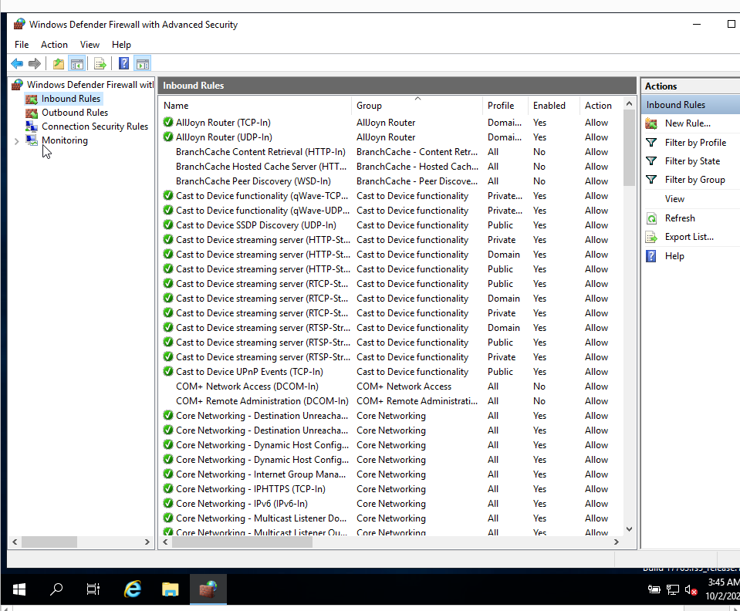The height and width of the screenshot is (611, 740).
Task: Toggle the Show/Hide Console Tree icon
Action: pos(77,64)
